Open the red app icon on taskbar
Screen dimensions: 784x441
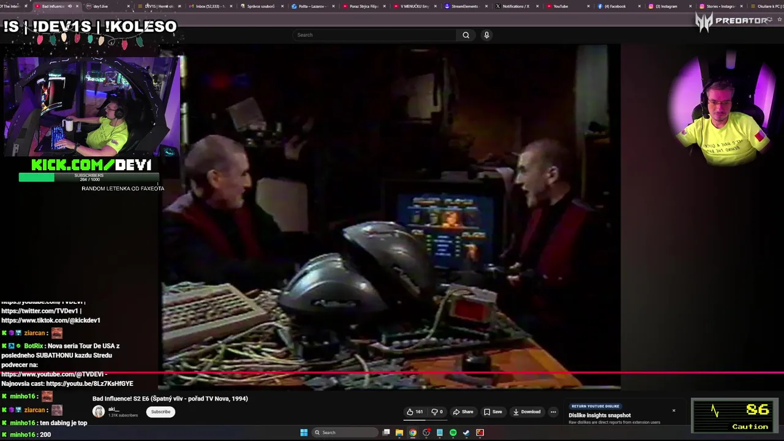point(480,432)
